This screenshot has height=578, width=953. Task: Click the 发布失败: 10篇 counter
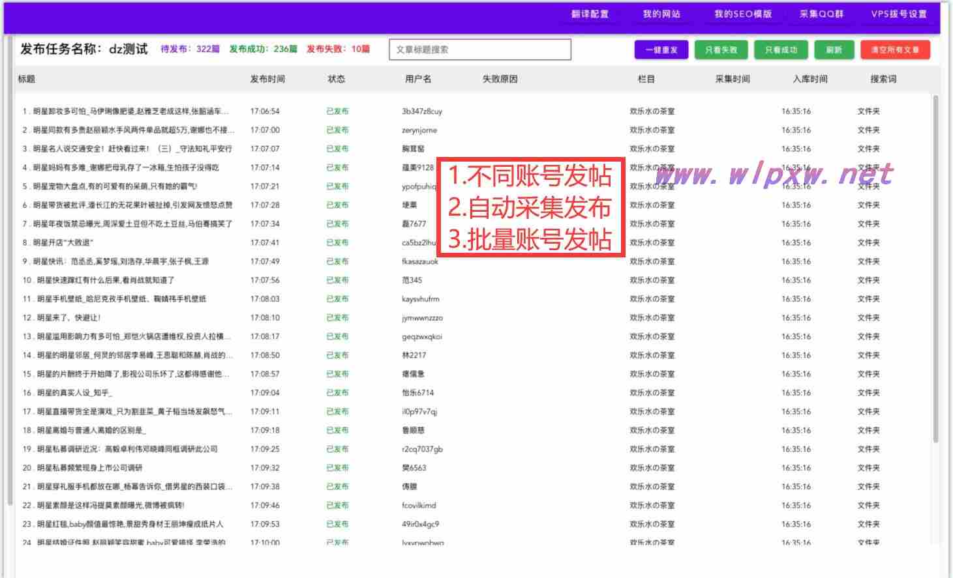[x=338, y=49]
